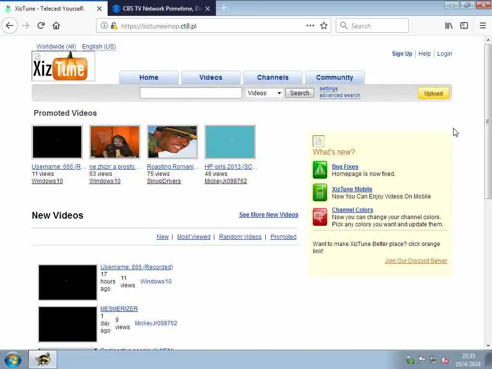Open a new tab with plus button

pyautogui.click(x=224, y=8)
